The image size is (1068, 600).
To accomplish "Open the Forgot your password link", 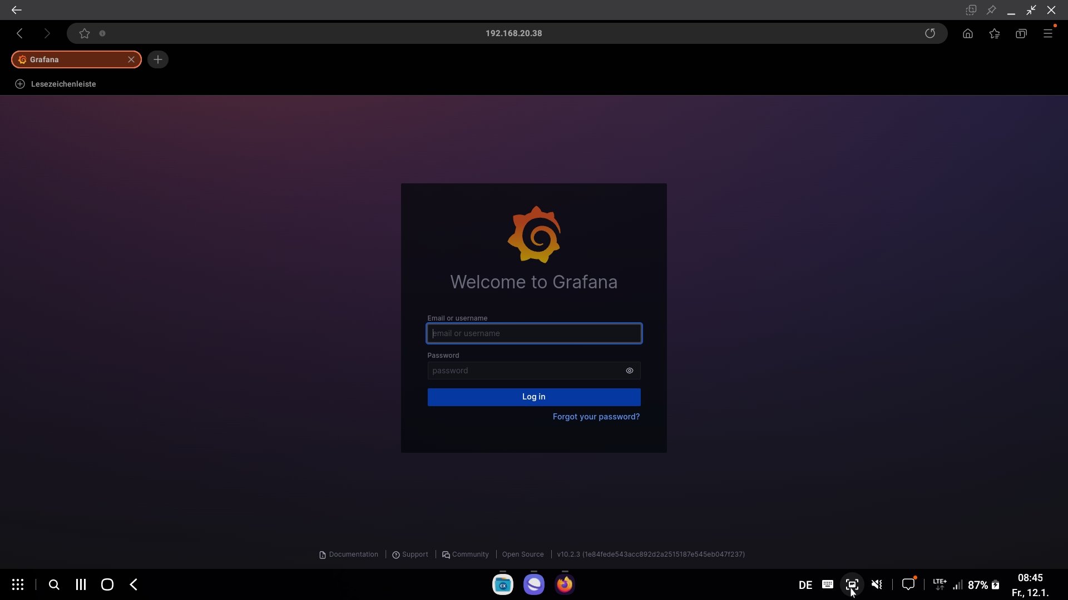I will point(596,417).
